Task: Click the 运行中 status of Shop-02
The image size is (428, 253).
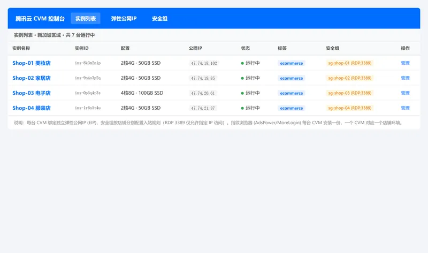Action: click(x=250, y=78)
